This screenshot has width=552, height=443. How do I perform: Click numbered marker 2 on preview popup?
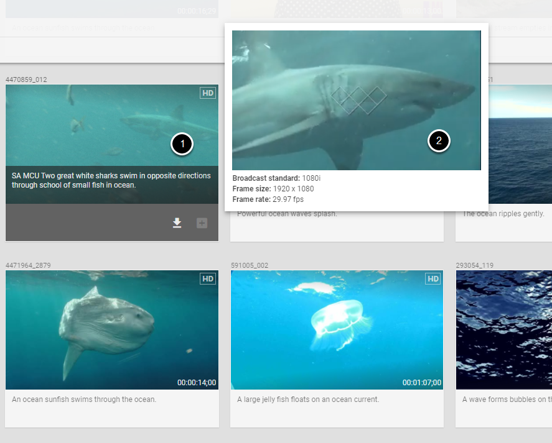[439, 140]
